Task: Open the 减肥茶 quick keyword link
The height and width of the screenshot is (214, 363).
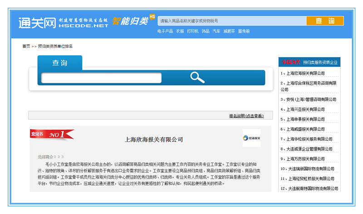Action: tap(229, 31)
